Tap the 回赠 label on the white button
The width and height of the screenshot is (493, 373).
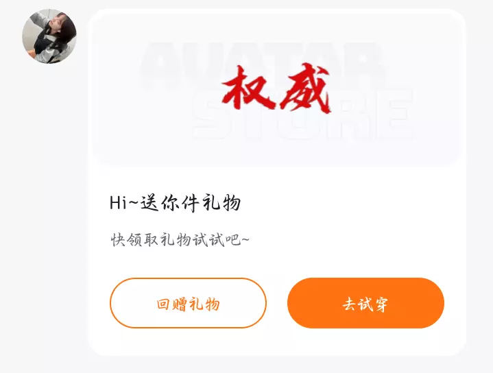tap(171, 304)
